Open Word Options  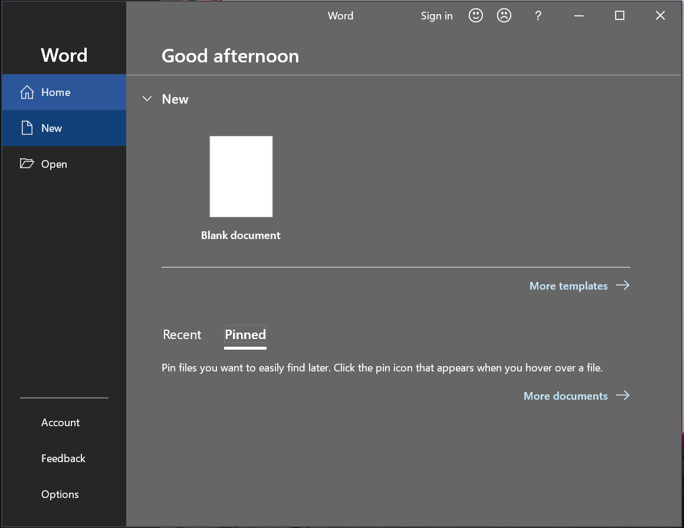click(x=60, y=494)
